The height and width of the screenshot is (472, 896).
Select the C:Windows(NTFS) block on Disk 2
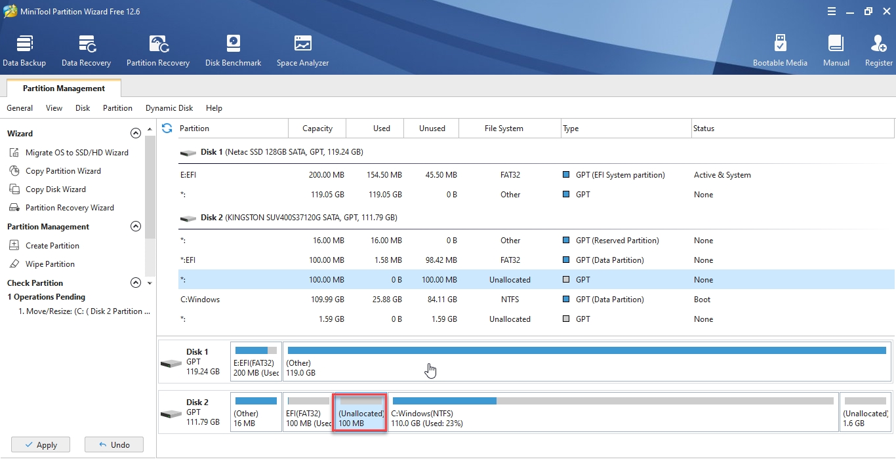point(613,412)
